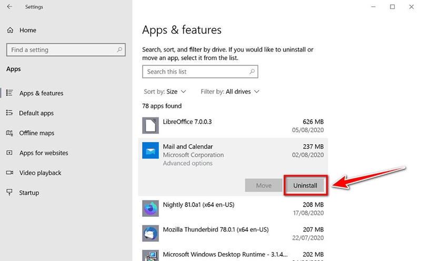This screenshot has width=421, height=261.
Task: Open Advanced options for Mail and Calendar
Action: 188,163
